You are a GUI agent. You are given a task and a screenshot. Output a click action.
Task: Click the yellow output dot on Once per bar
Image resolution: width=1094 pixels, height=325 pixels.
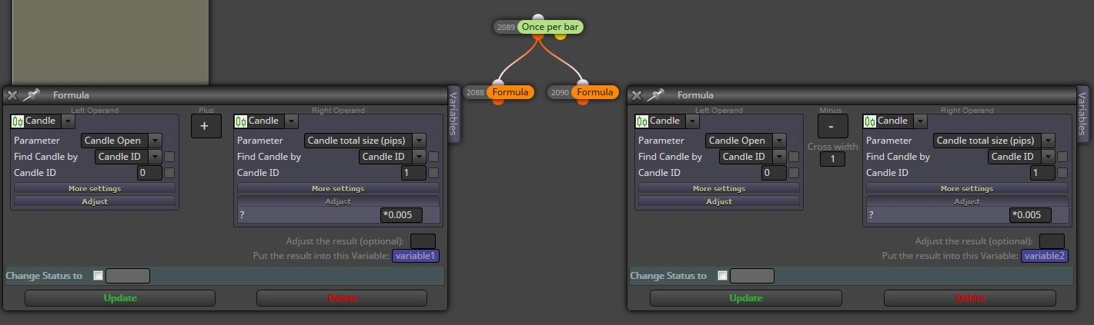pos(560,35)
